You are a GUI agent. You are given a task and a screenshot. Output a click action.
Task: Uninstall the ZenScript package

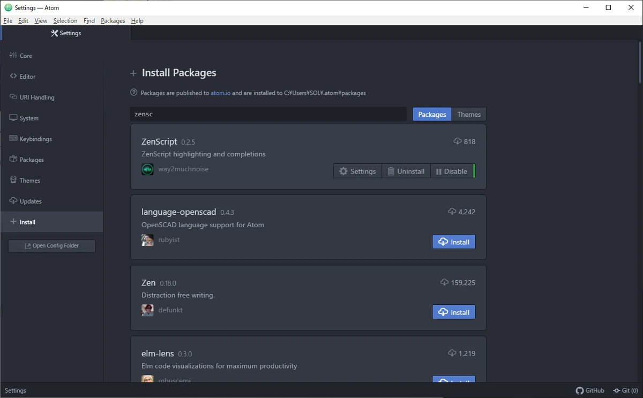coord(406,171)
